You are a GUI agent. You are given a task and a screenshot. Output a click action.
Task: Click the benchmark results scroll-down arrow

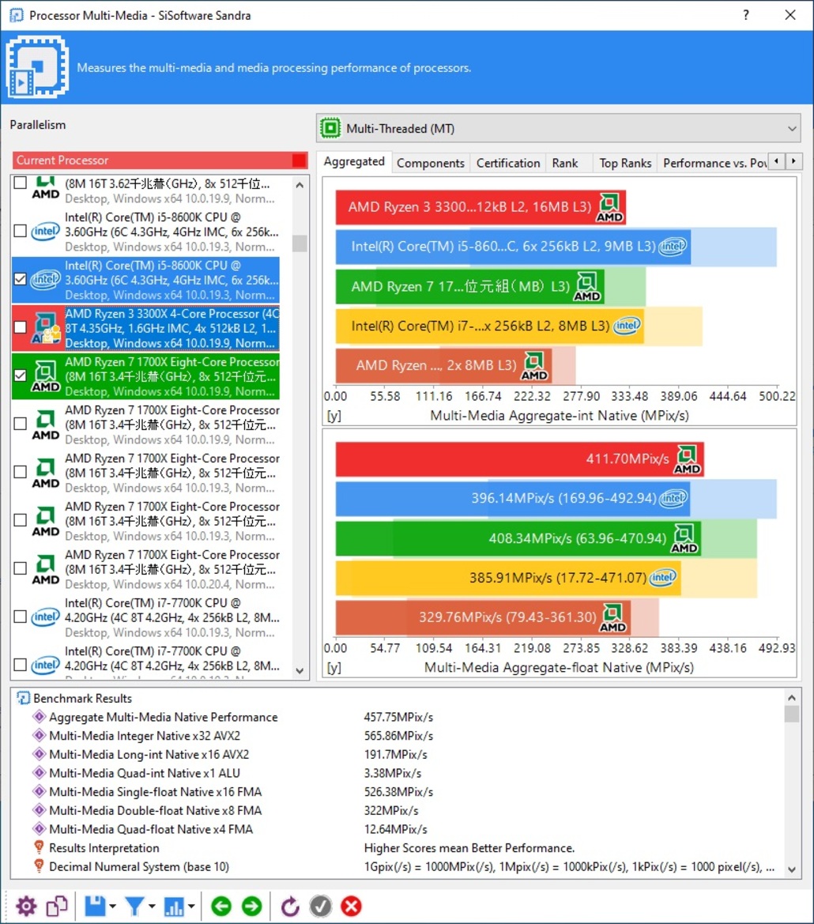click(792, 869)
